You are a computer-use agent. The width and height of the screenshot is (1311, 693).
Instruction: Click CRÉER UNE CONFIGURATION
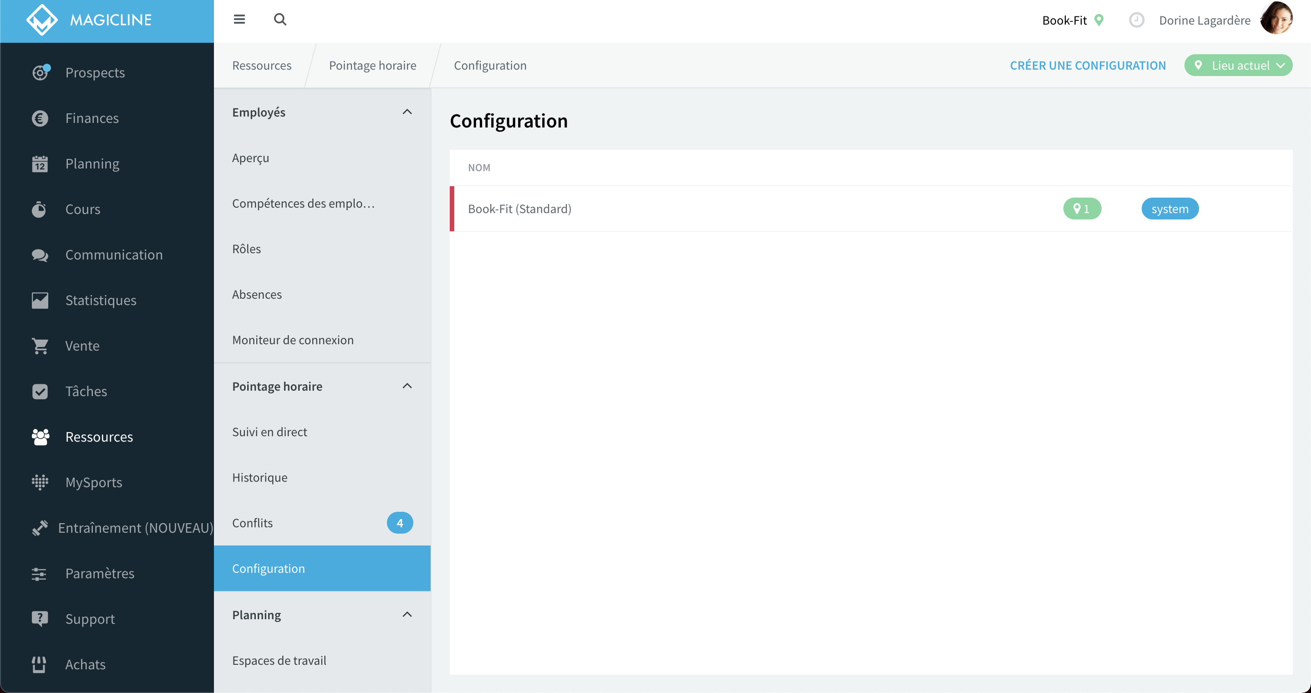[x=1087, y=65]
